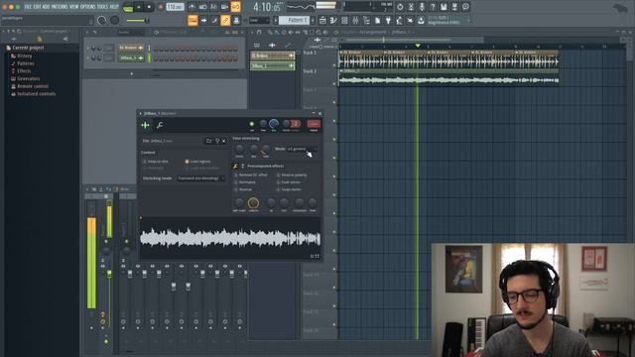This screenshot has width=635, height=357.
Task: Enable Swap stereo option
Action: (x=289, y=189)
